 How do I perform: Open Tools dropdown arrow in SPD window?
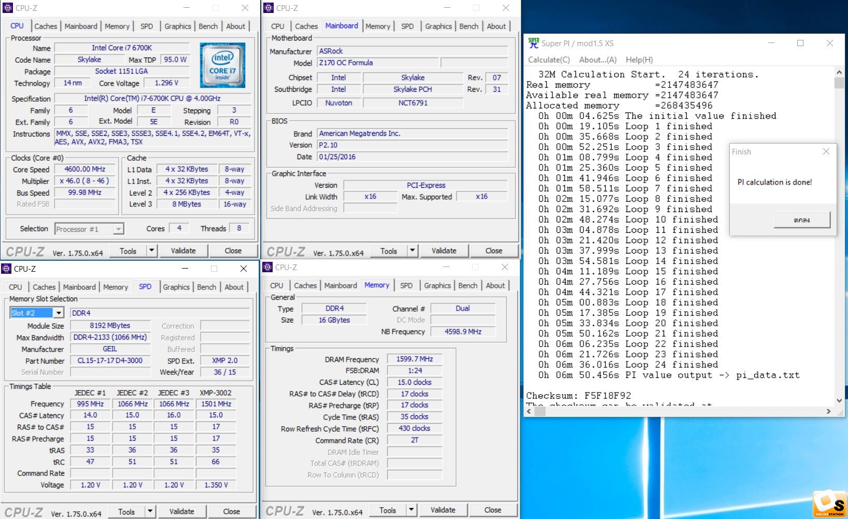click(x=150, y=511)
